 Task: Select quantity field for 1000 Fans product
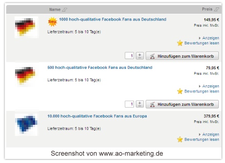click(x=129, y=56)
